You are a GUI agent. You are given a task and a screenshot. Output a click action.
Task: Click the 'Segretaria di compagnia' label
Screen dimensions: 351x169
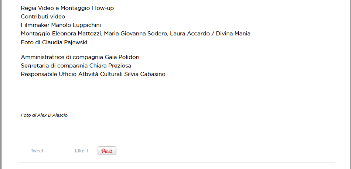pos(54,66)
